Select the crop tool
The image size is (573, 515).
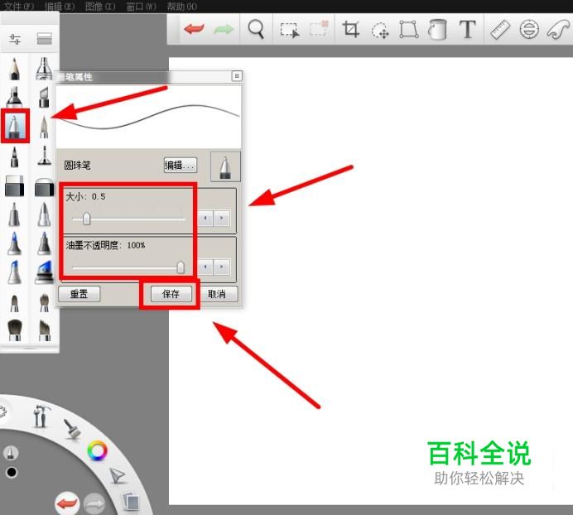pos(350,29)
